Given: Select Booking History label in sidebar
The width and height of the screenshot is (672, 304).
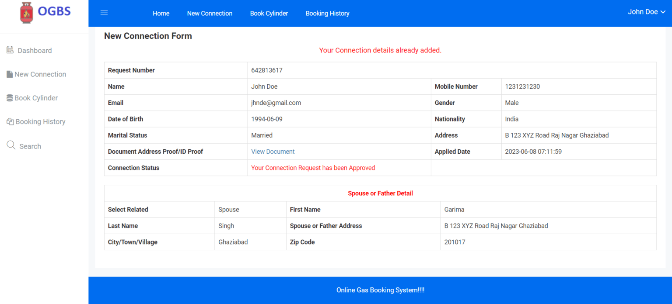Looking at the screenshot, I should tap(40, 122).
